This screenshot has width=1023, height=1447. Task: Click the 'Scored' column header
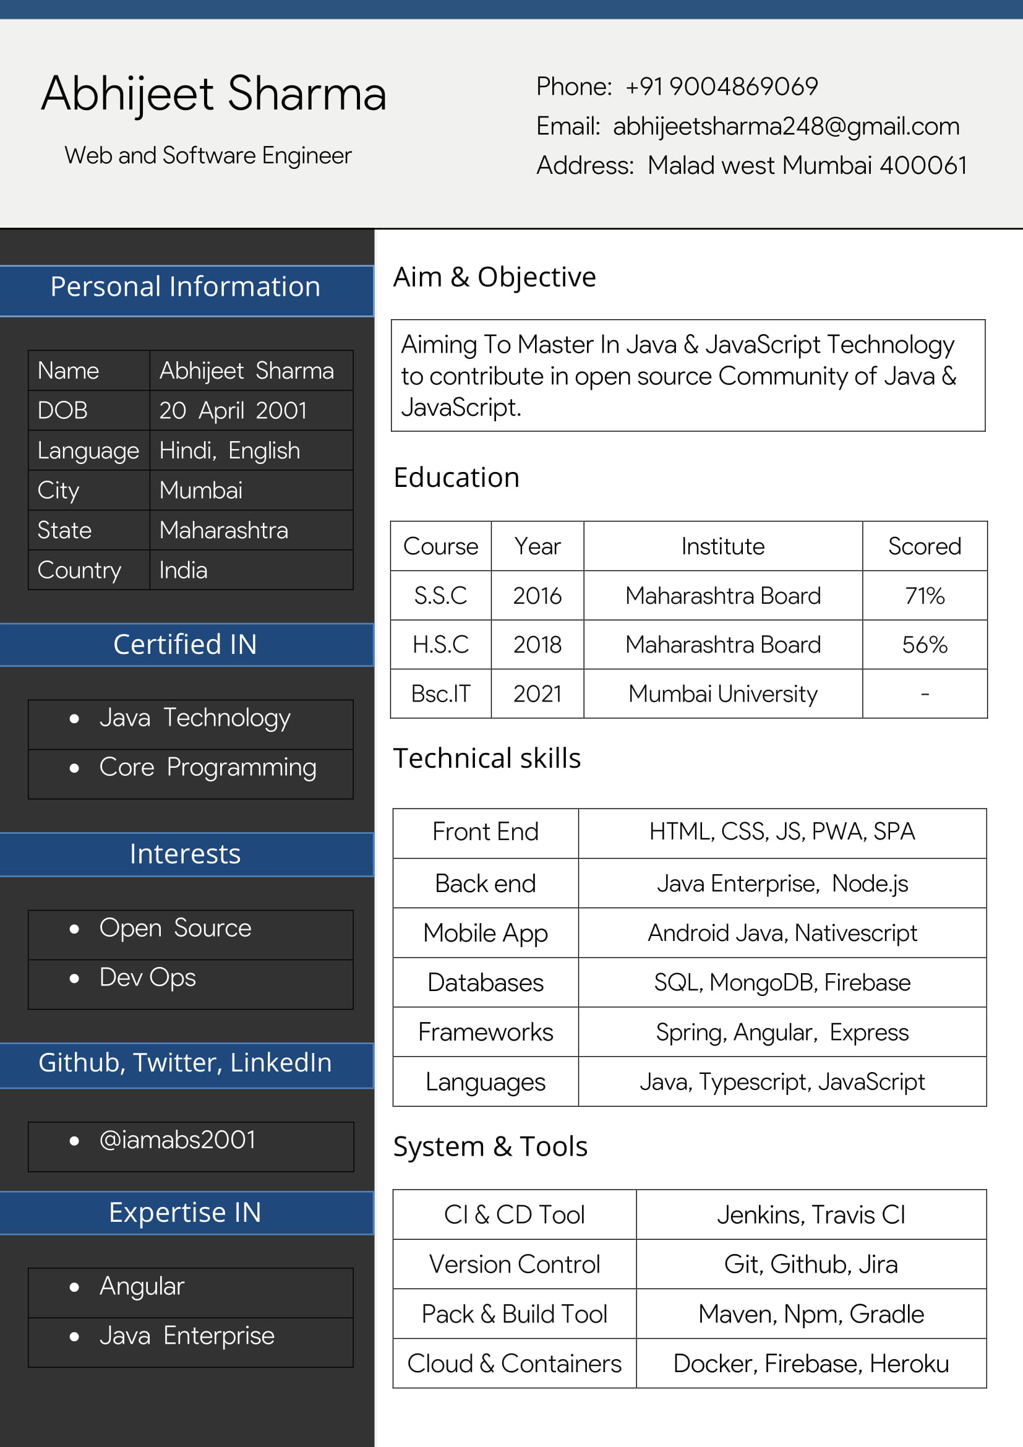(x=924, y=546)
